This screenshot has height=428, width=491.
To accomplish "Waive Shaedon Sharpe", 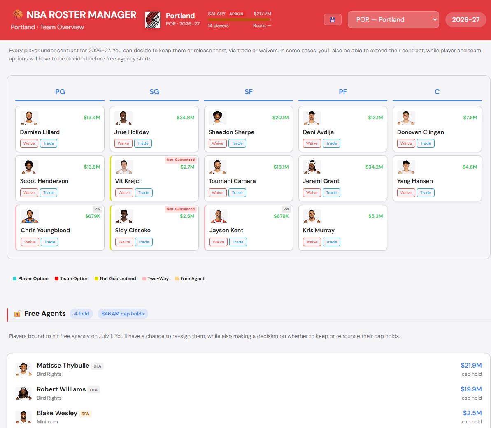I will click(218, 143).
